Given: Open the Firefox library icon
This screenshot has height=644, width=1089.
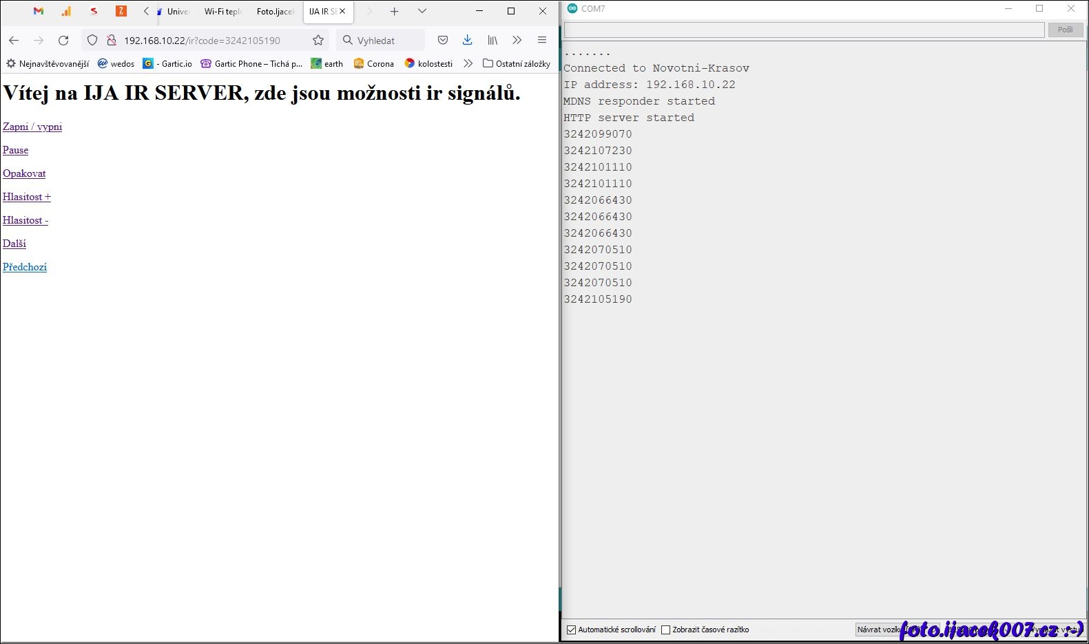Looking at the screenshot, I should pos(492,41).
